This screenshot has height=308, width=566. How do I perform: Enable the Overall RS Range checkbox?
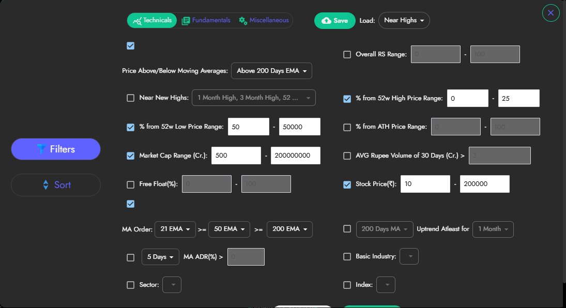tap(347, 55)
